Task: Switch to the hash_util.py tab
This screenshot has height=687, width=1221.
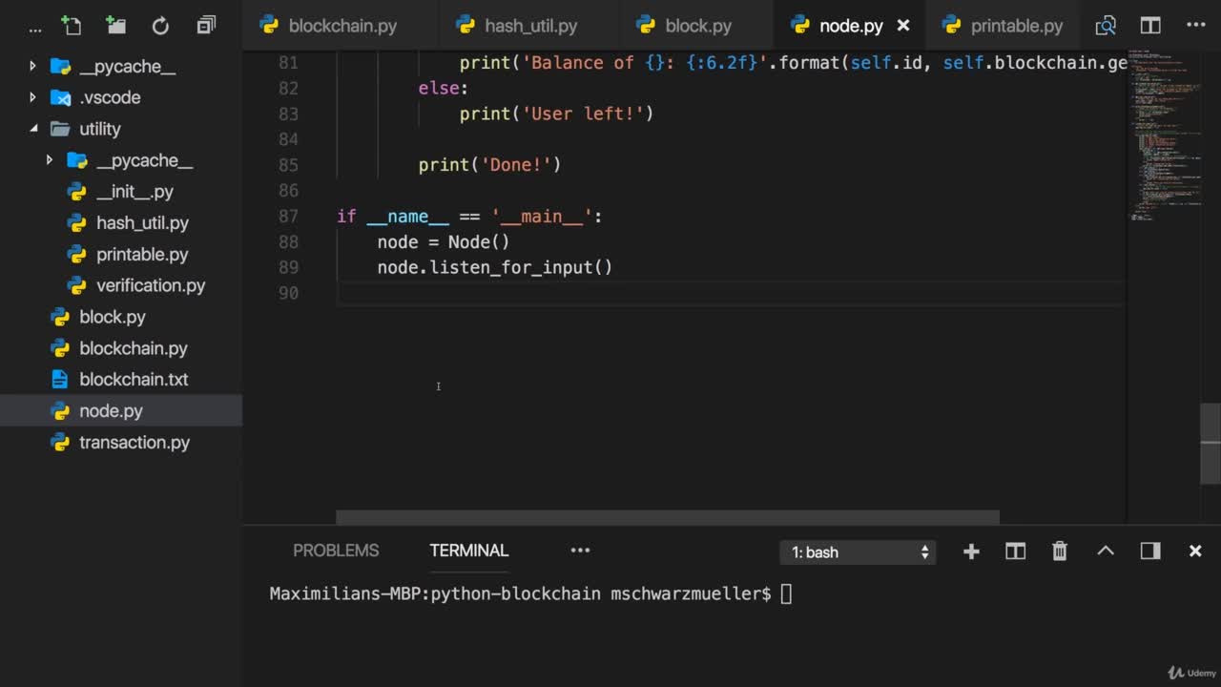Action: [x=530, y=26]
